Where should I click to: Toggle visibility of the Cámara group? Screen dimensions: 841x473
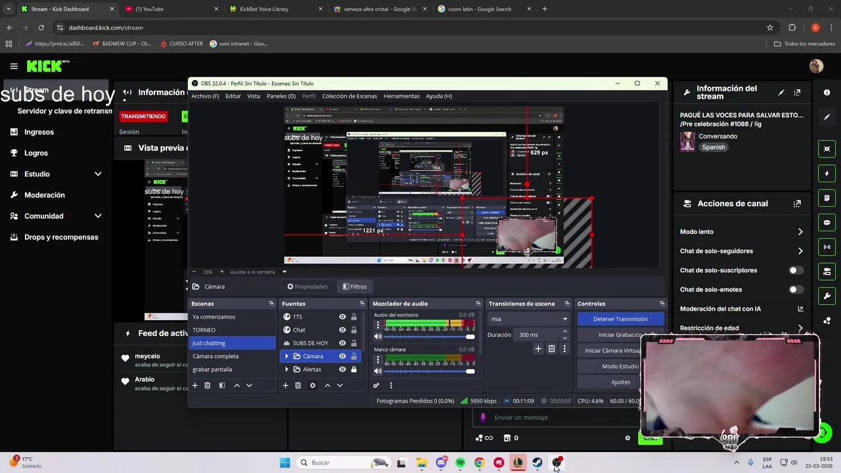[342, 356]
